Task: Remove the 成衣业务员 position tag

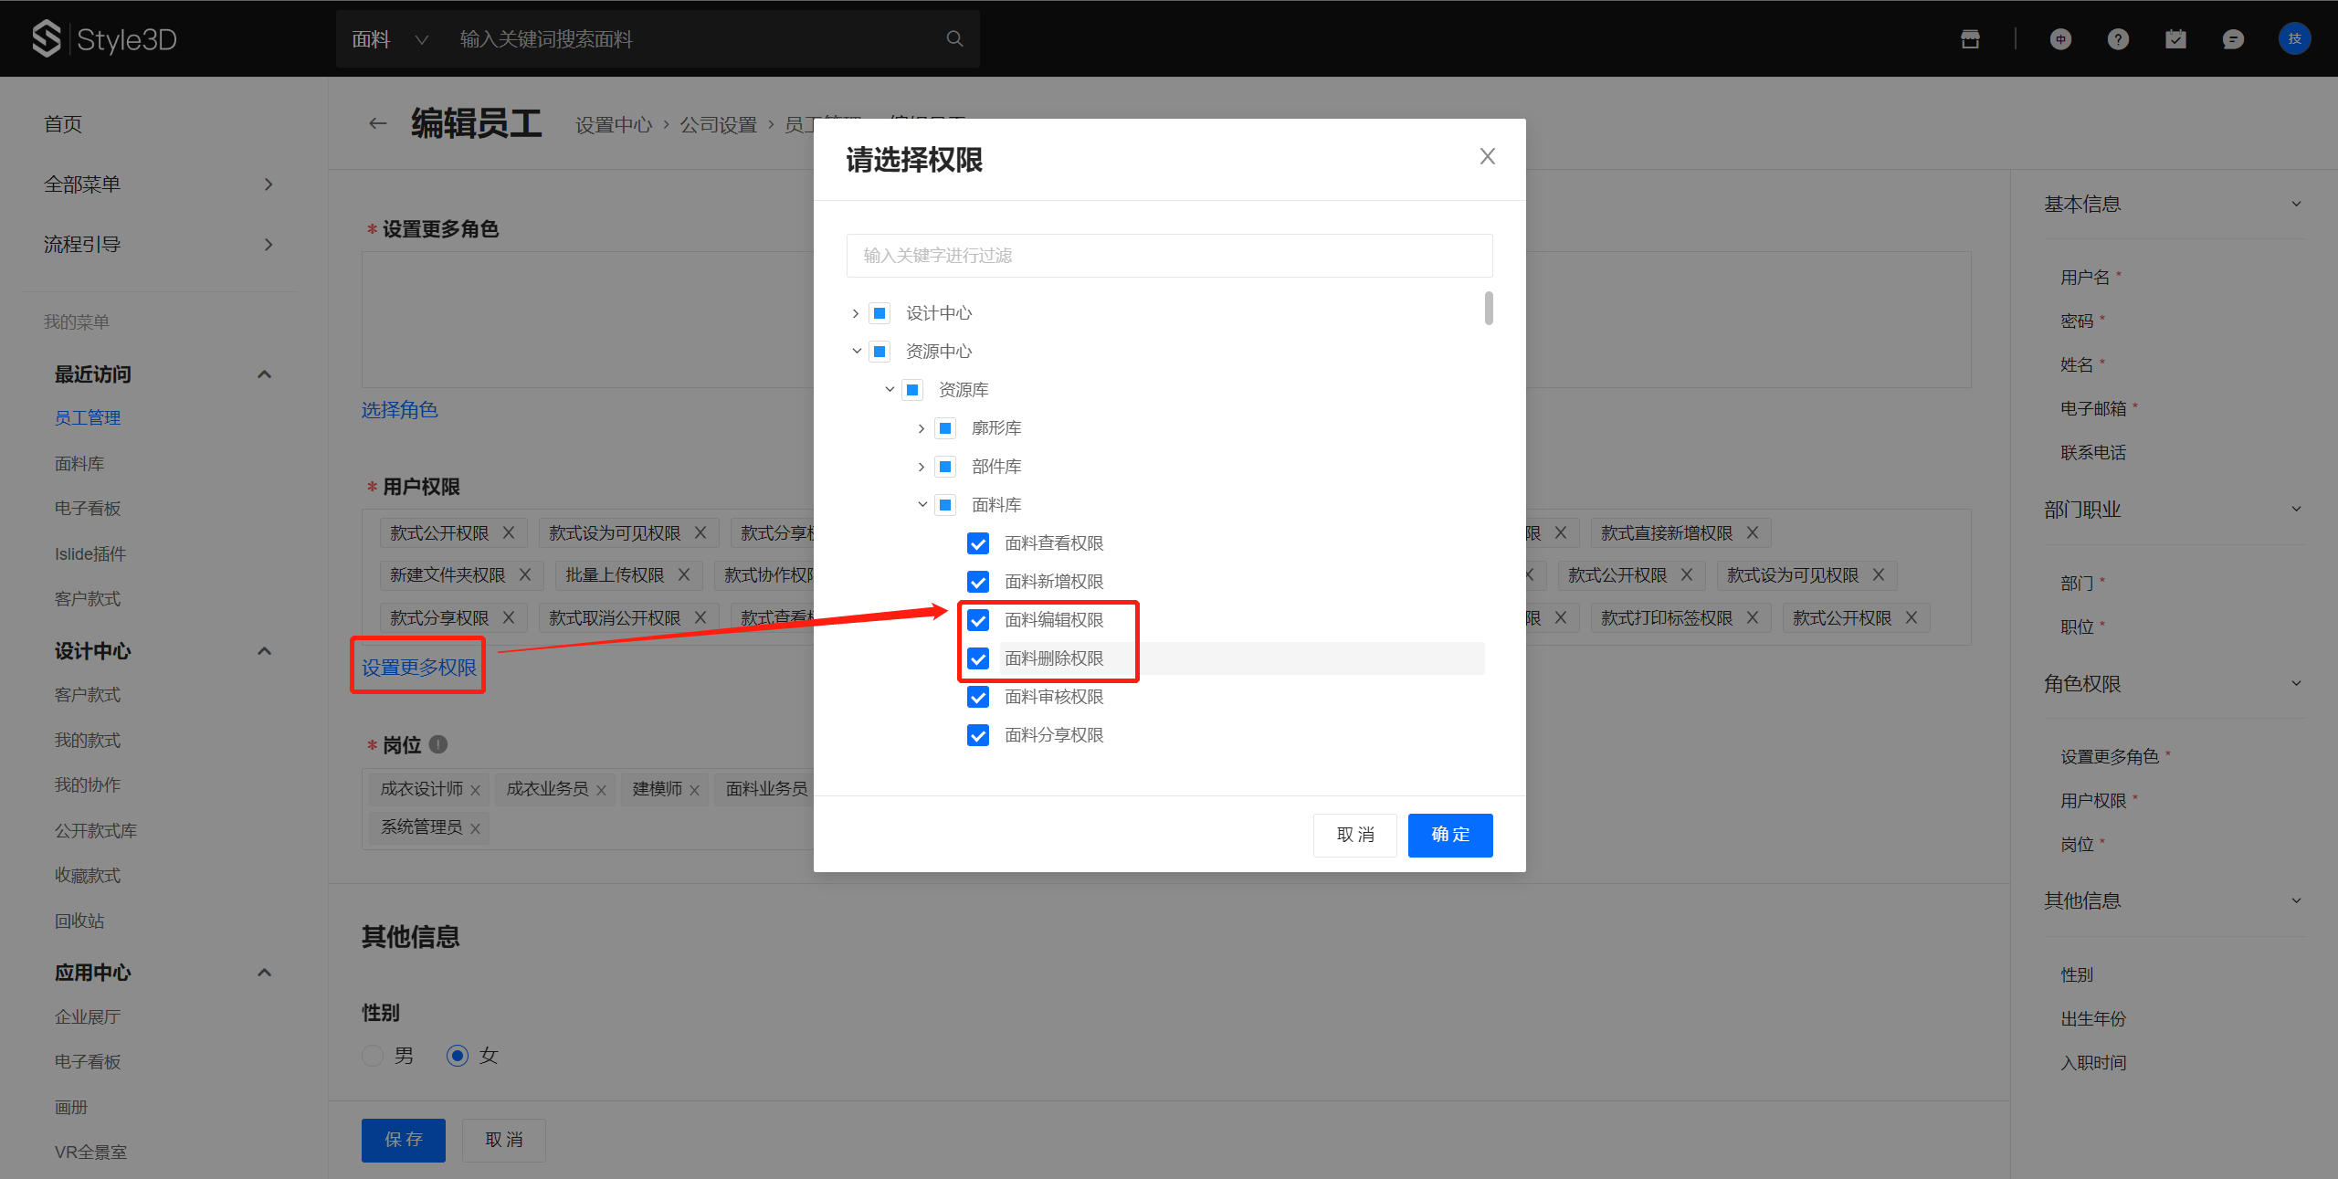Action: (601, 790)
